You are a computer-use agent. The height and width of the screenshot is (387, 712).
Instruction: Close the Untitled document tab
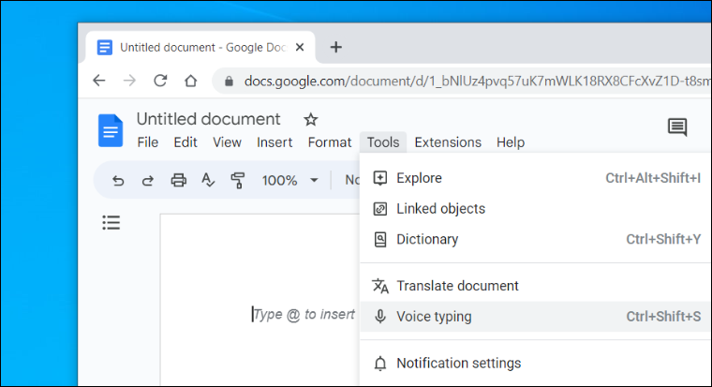click(x=300, y=47)
